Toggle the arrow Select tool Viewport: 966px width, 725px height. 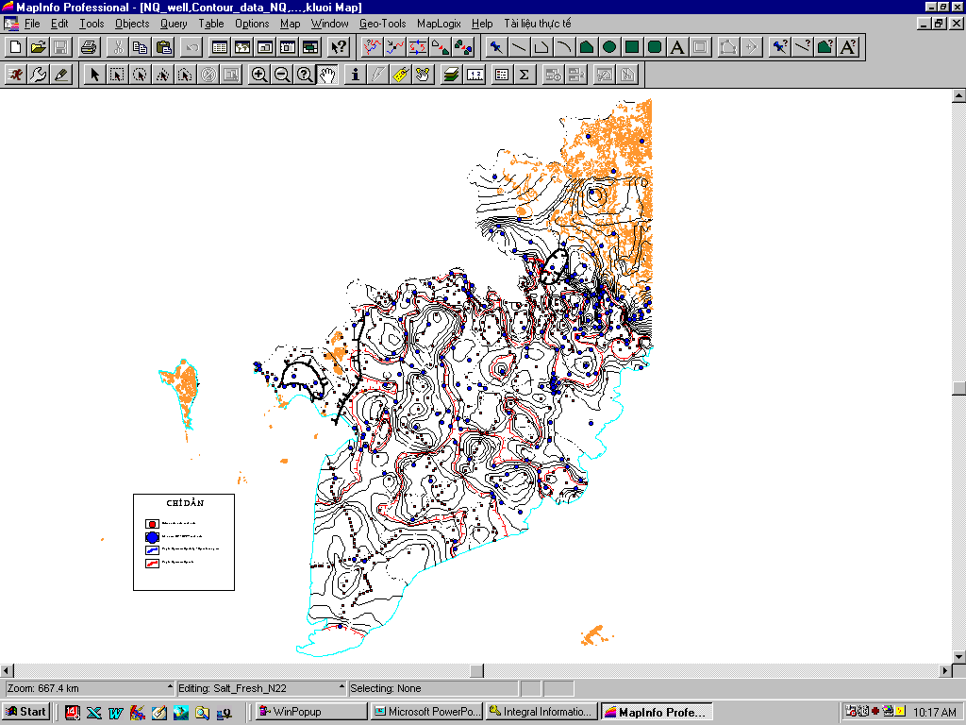click(x=94, y=75)
